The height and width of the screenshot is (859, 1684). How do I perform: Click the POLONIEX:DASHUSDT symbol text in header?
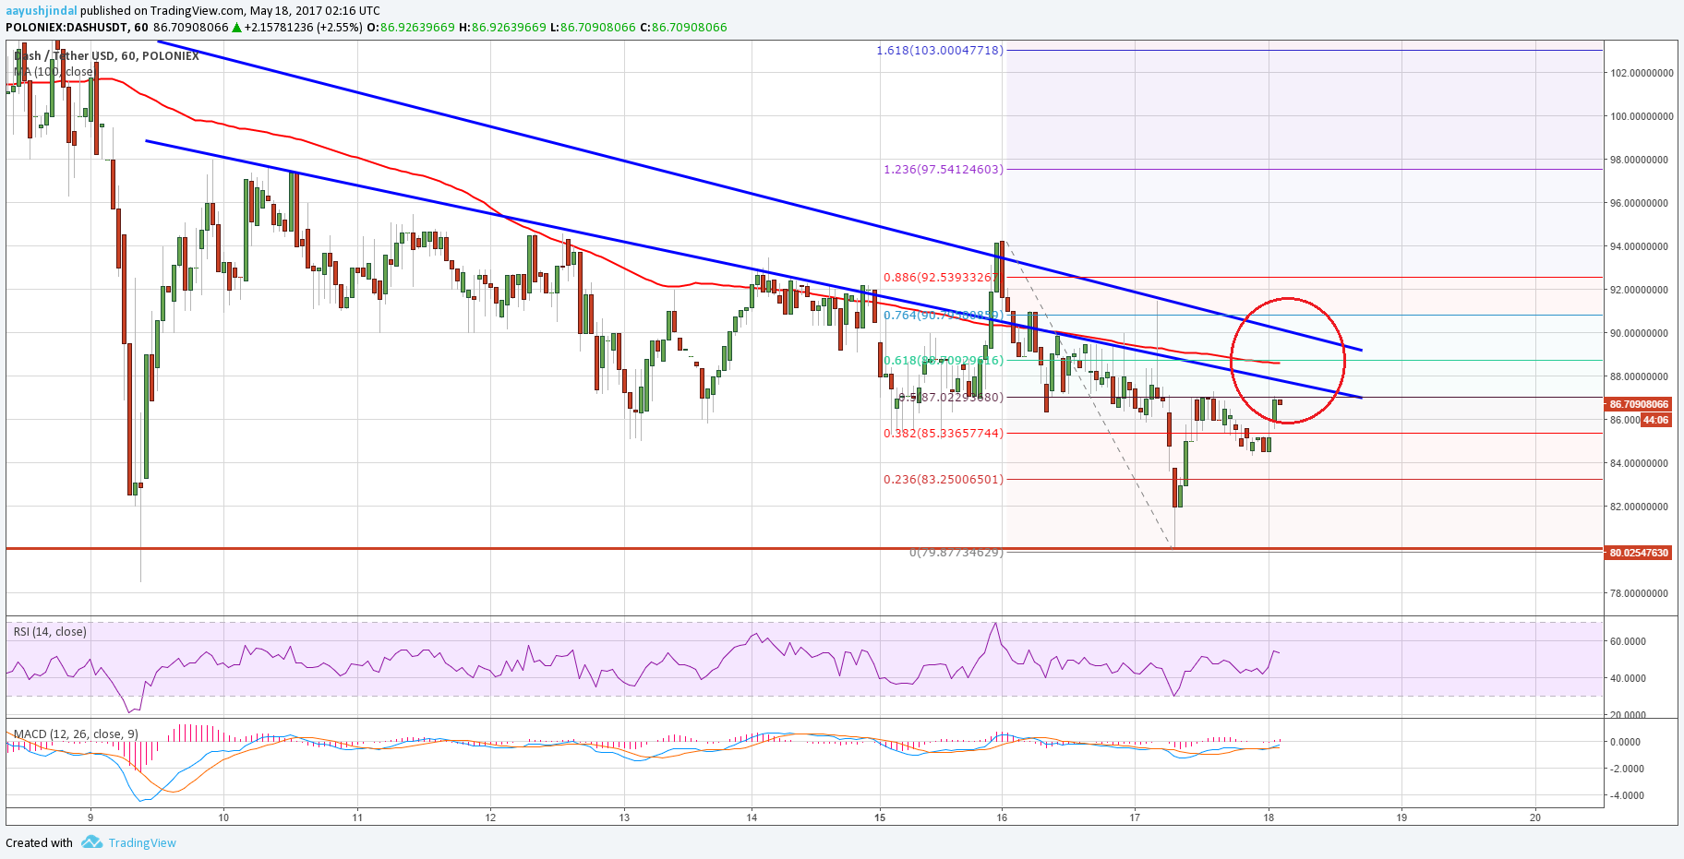point(61,28)
